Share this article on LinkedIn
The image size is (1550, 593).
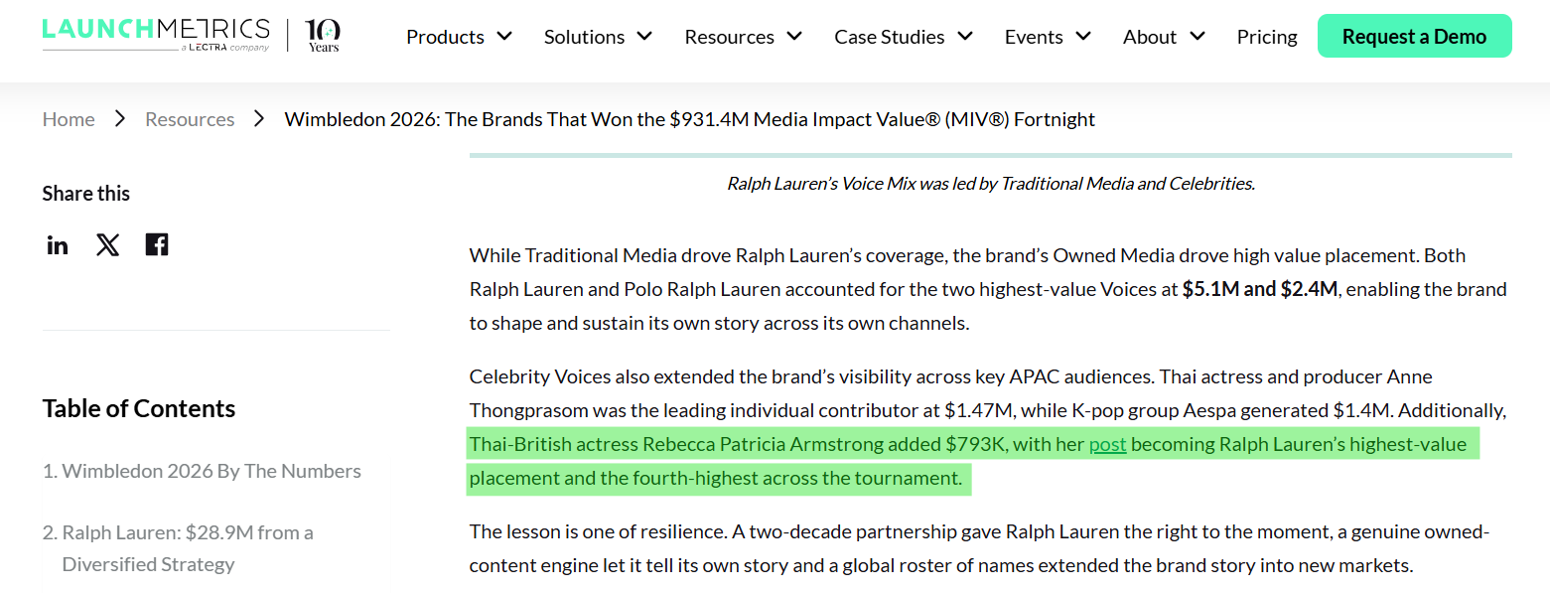click(58, 244)
